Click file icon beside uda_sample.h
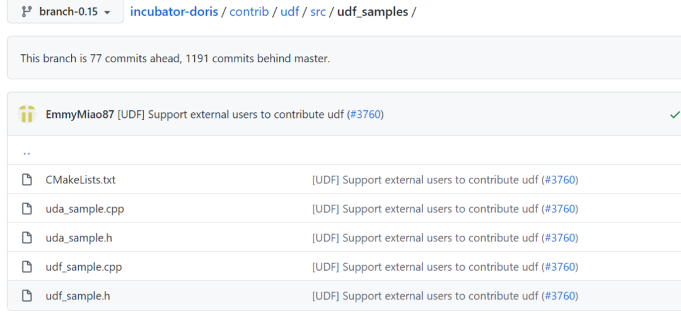This screenshot has width=681, height=315. (x=26, y=238)
